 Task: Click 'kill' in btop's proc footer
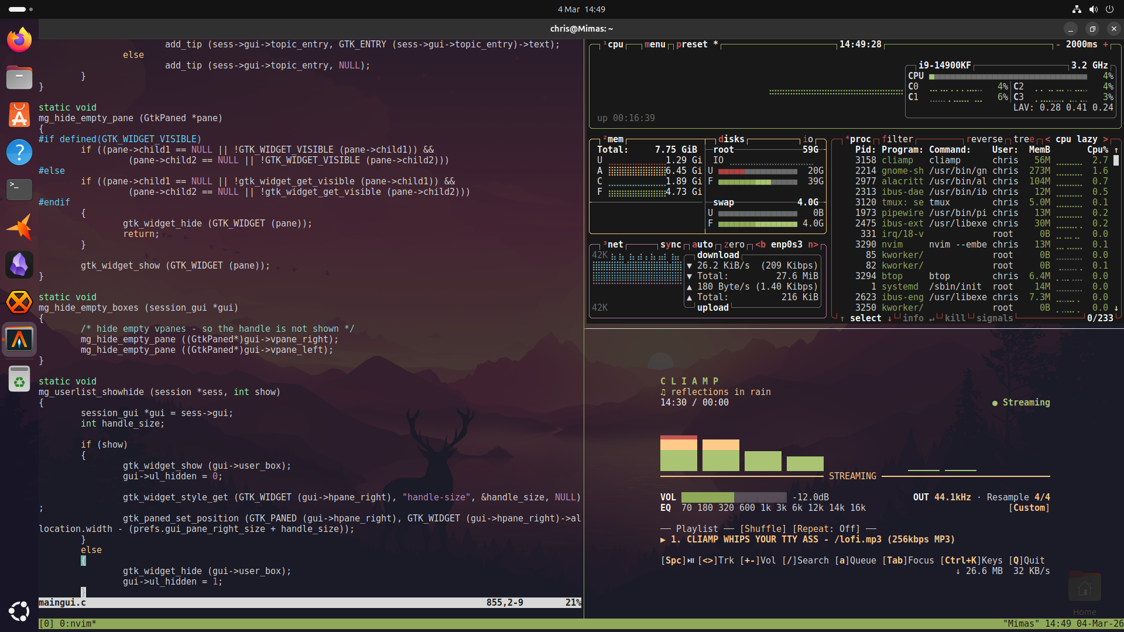click(x=956, y=318)
